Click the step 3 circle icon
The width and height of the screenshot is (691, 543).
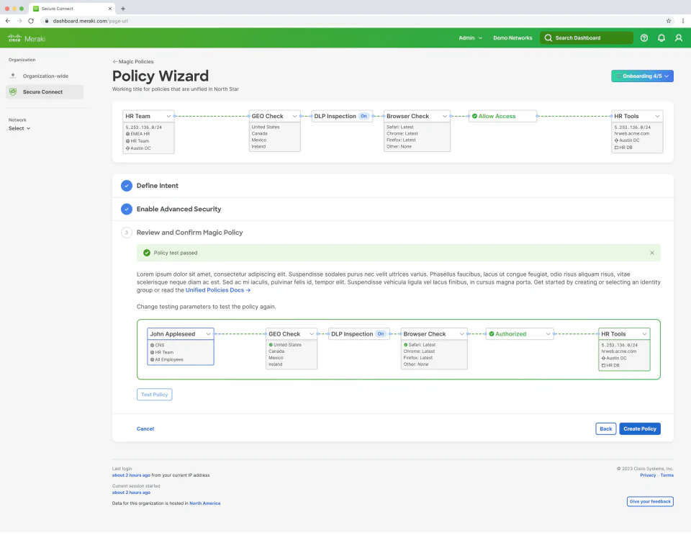click(127, 233)
